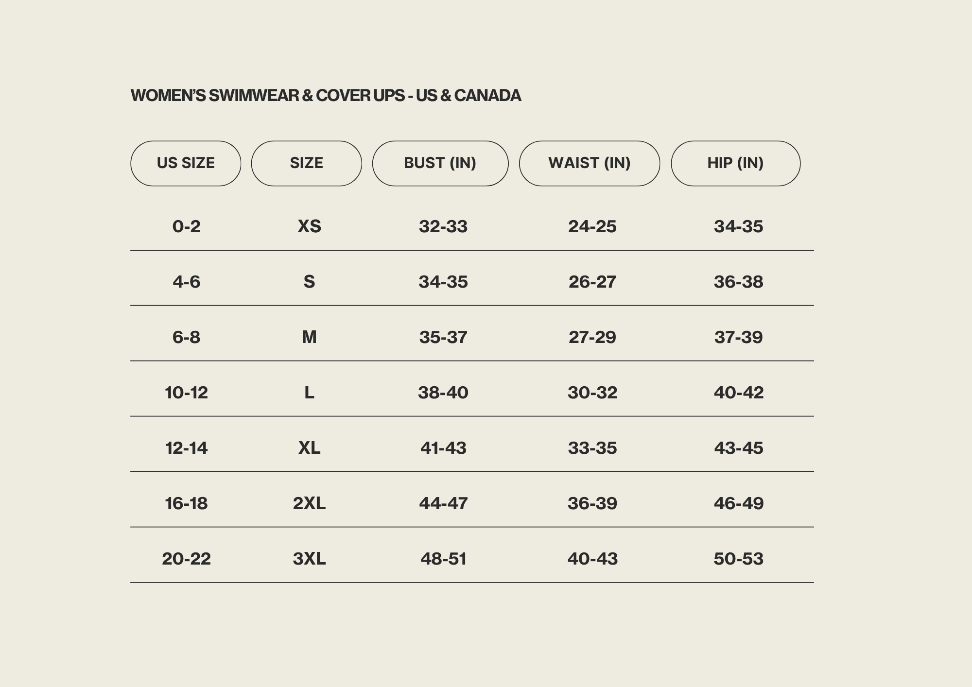Select hip measurement 50-53
This screenshot has height=687, width=972.
pos(738,559)
